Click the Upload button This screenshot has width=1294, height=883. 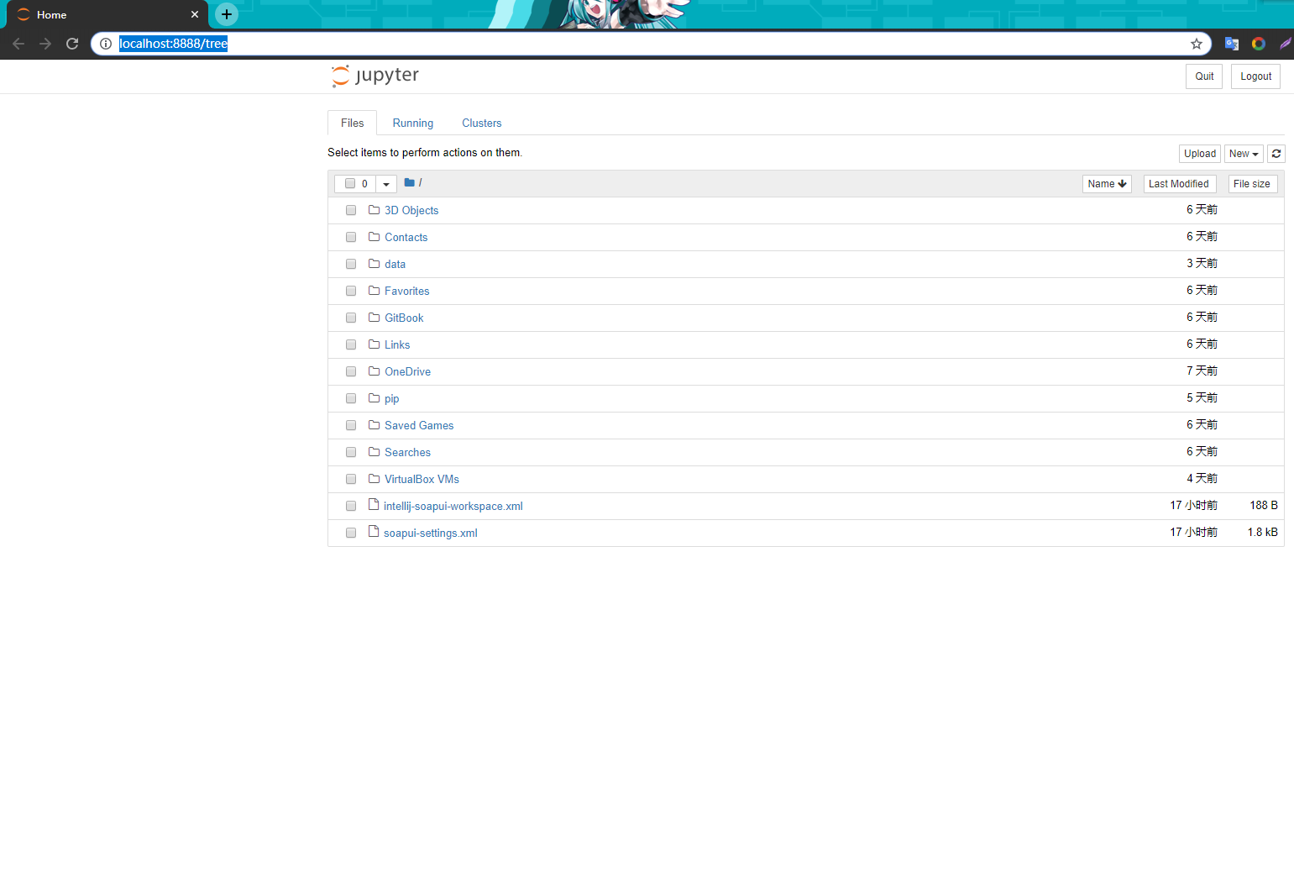tap(1199, 154)
